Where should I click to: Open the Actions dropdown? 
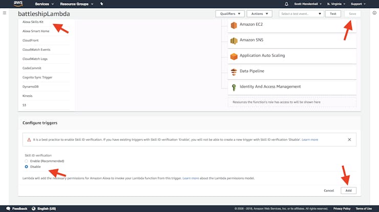point(259,14)
